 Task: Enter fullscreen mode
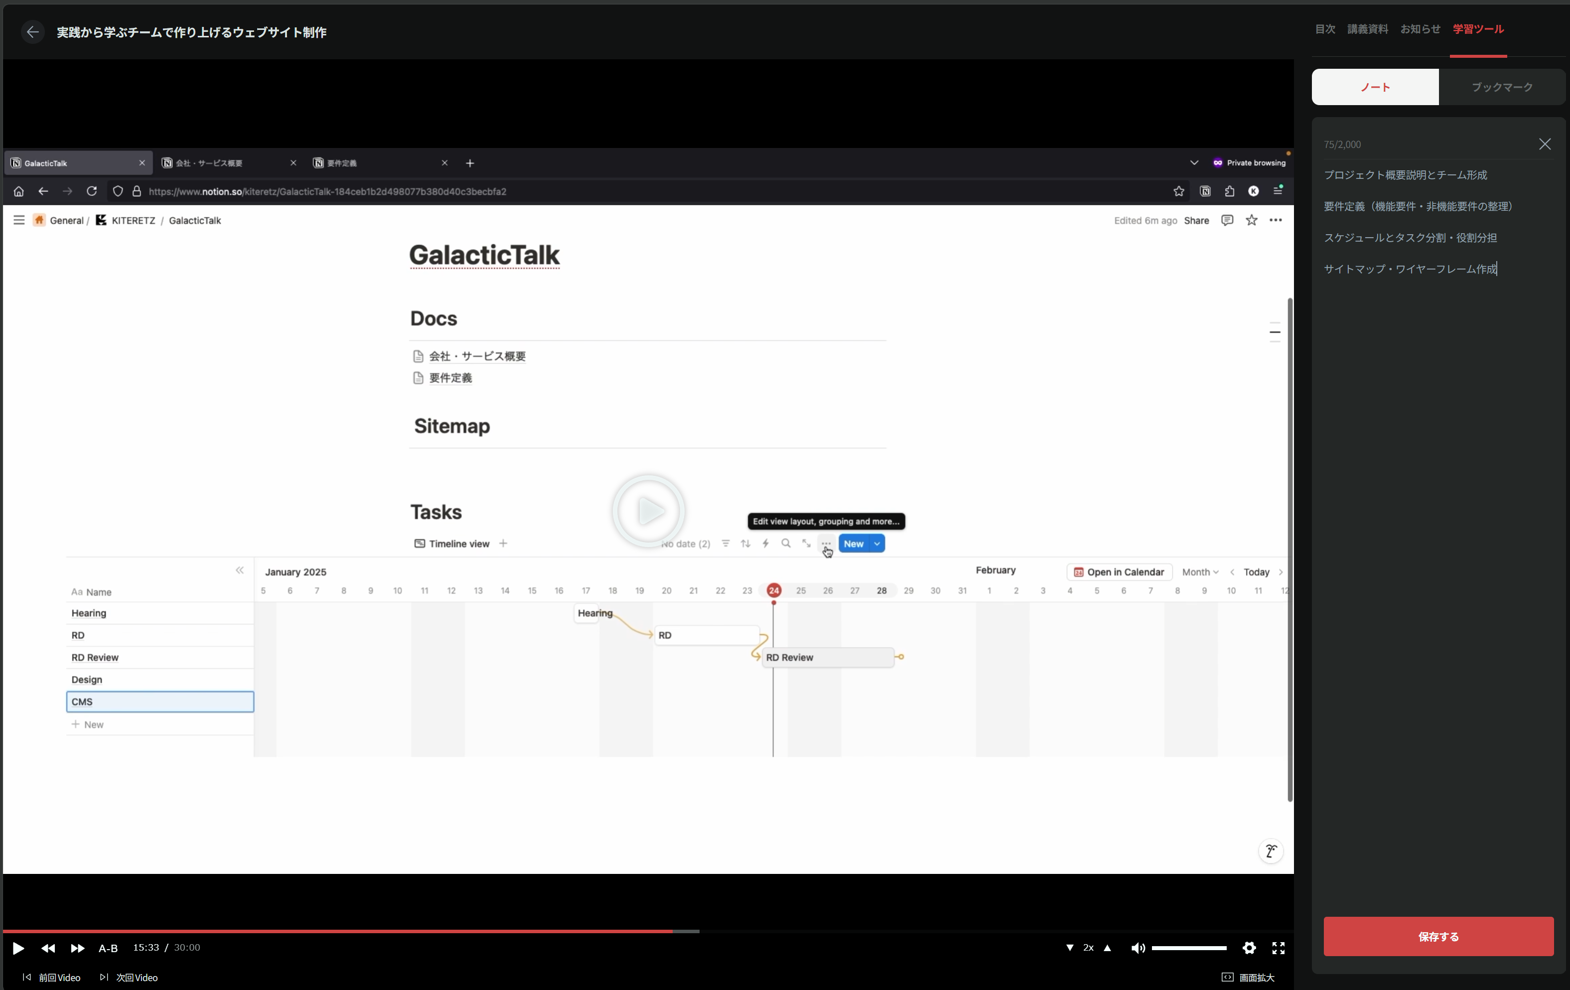click(x=1278, y=948)
